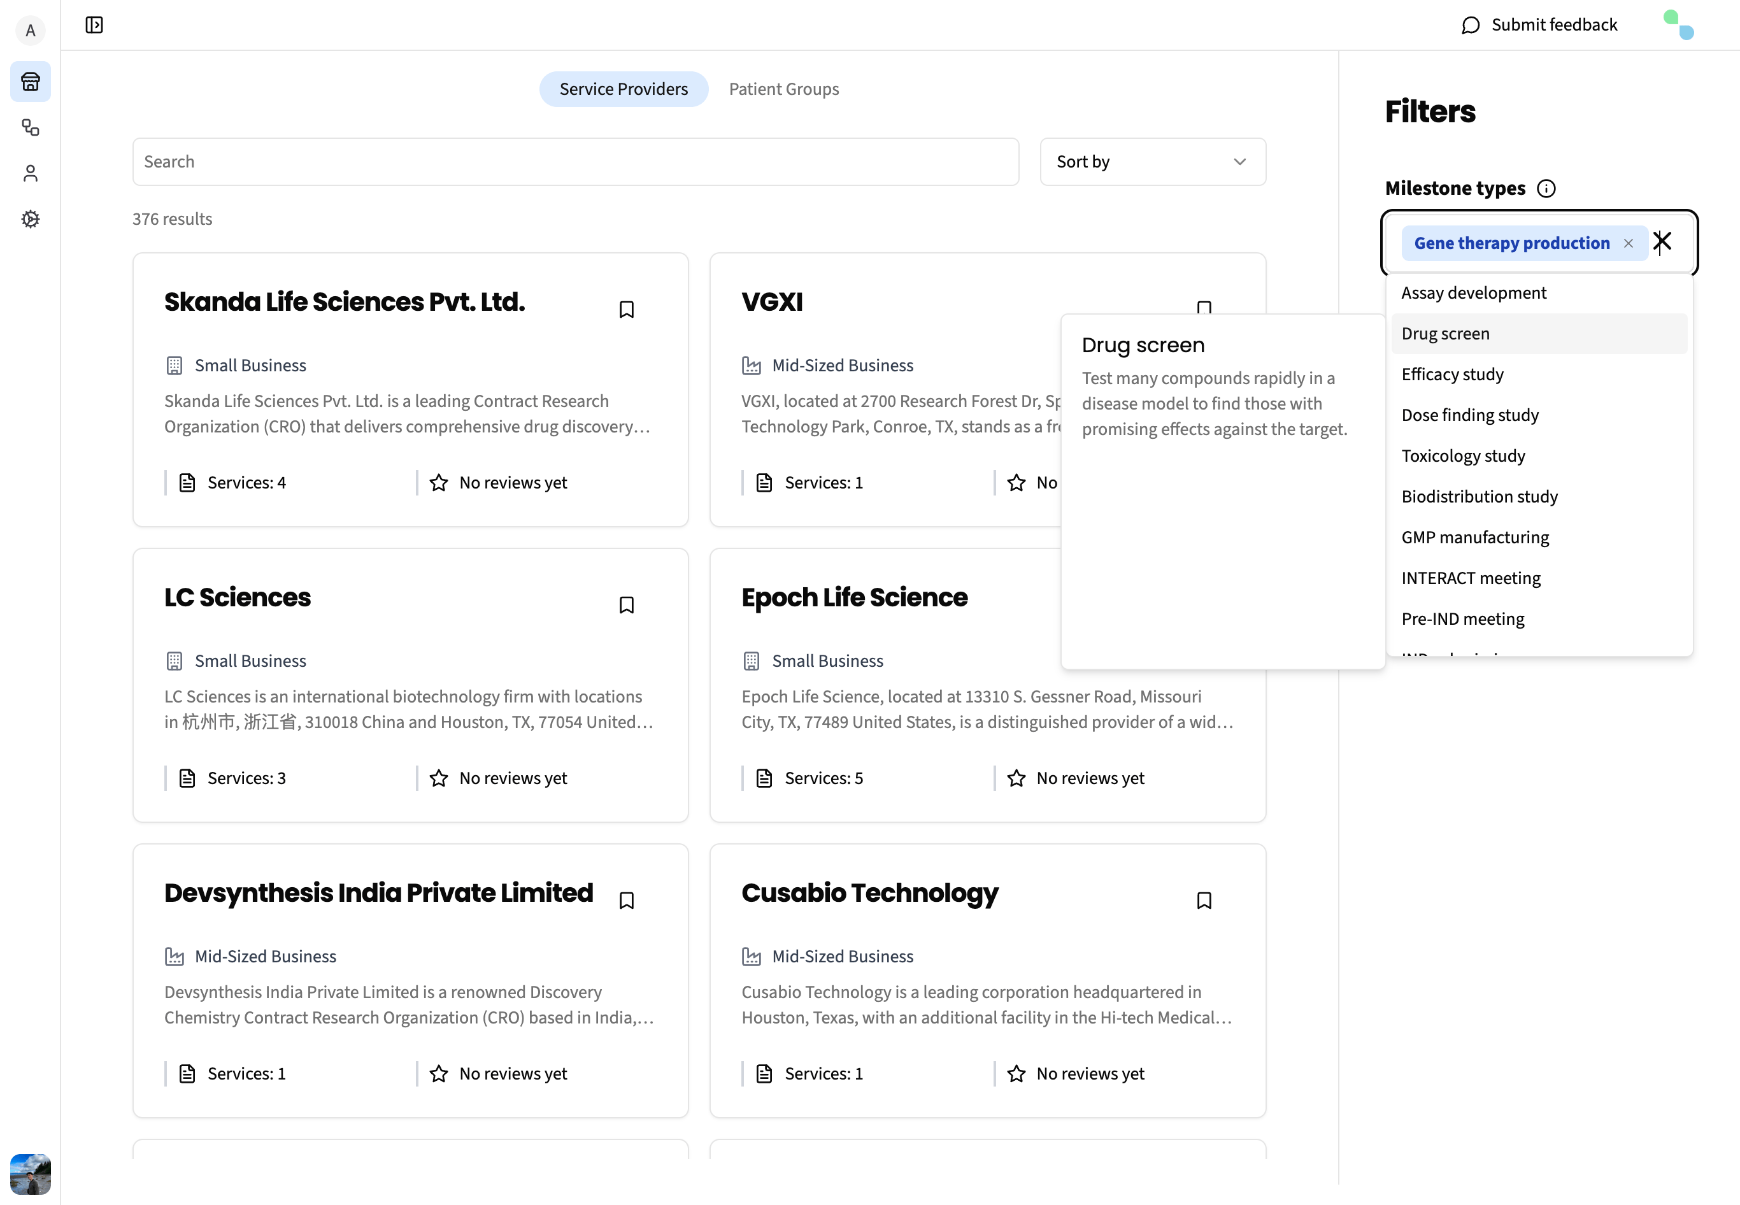Click Skanda's reviews star icon
This screenshot has height=1205, width=1740.
[439, 483]
